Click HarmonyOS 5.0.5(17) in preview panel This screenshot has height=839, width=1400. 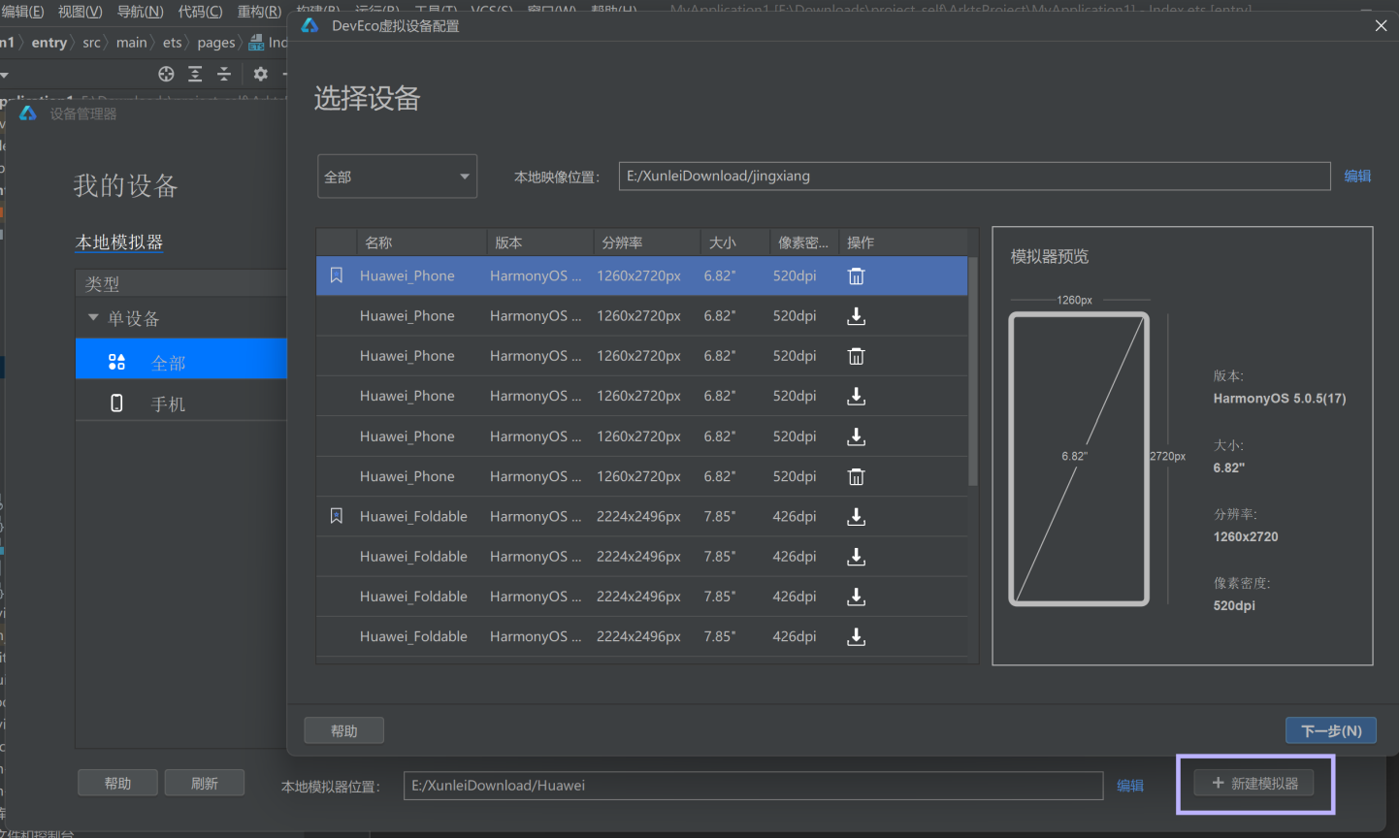click(x=1279, y=399)
